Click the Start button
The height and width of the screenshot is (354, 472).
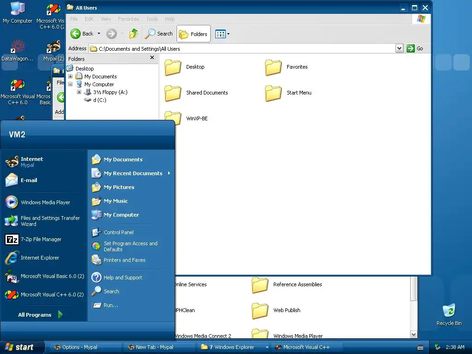[22, 347]
